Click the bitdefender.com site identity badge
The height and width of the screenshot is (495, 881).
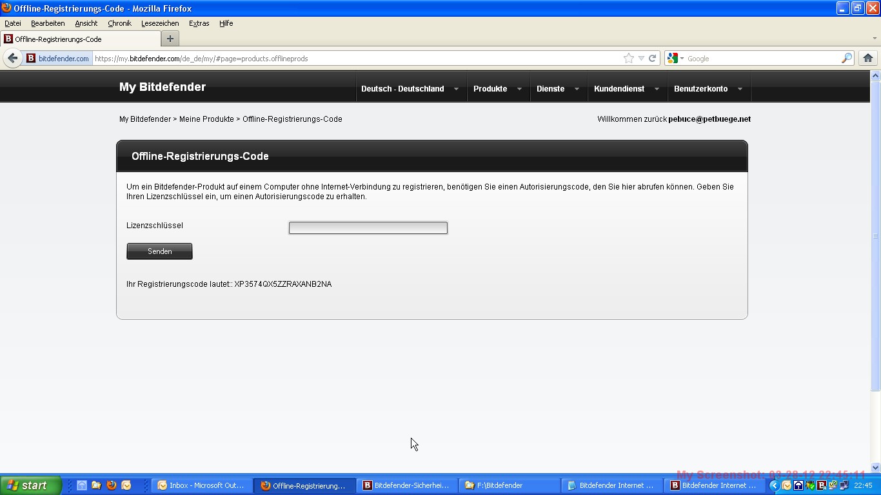[57, 58]
